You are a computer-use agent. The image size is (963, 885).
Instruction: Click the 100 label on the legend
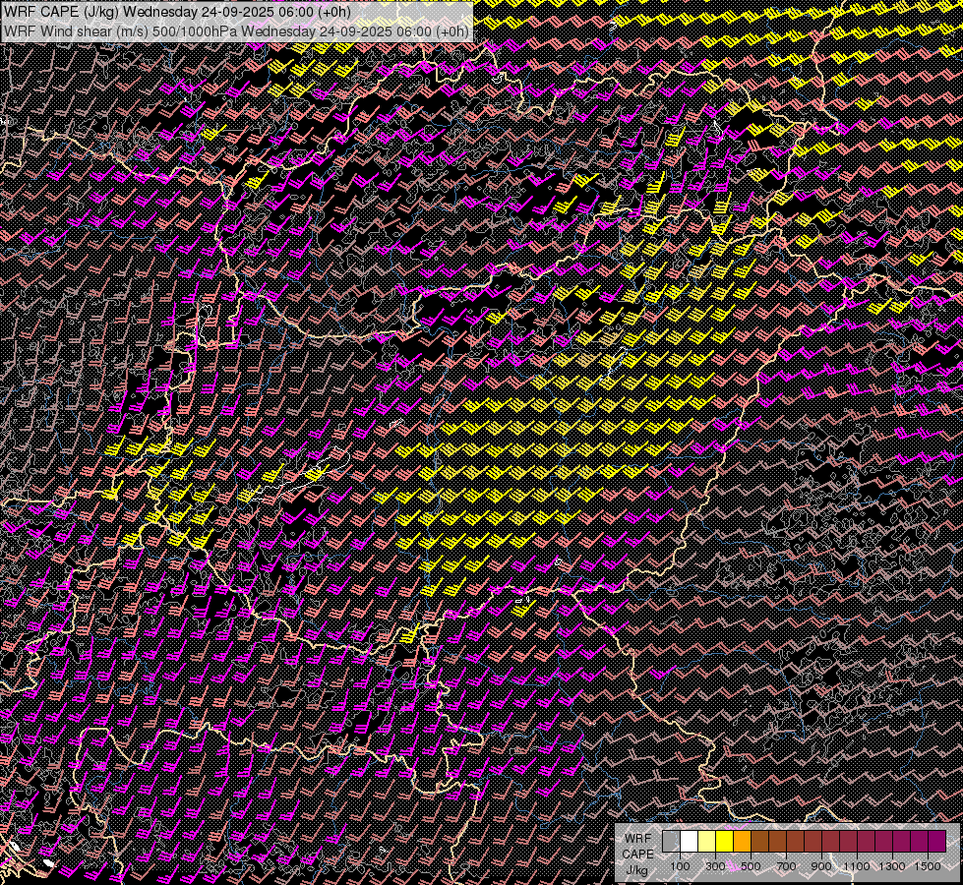[x=680, y=866]
